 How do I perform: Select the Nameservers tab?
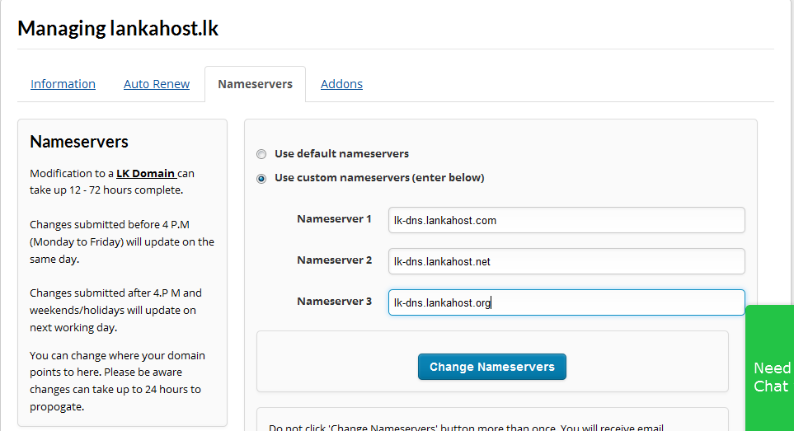[x=256, y=84]
